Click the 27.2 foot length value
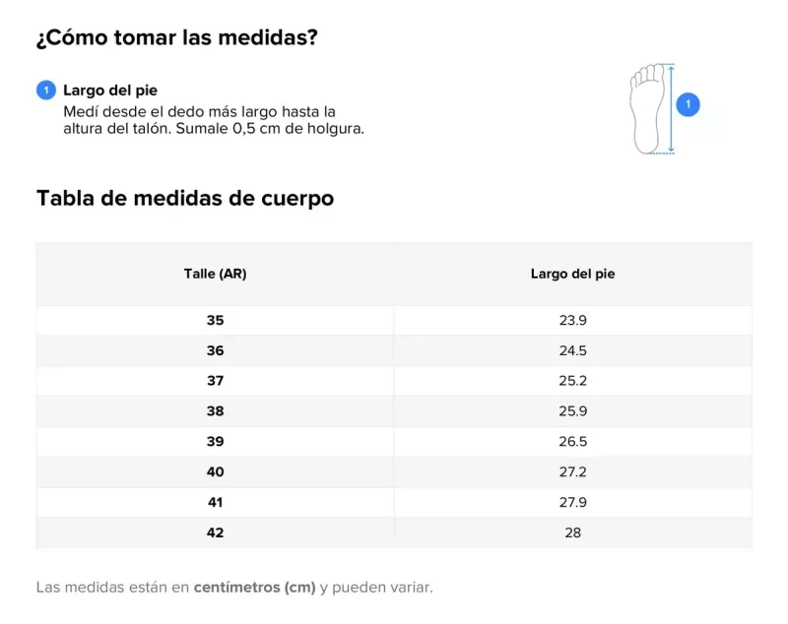The image size is (788, 624). [x=572, y=472]
